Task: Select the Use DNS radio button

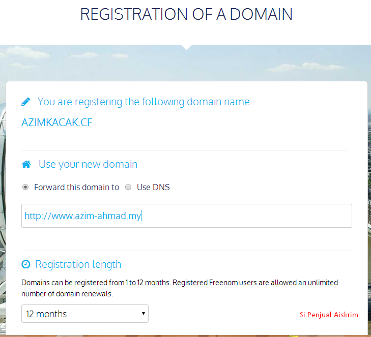Action: [x=128, y=187]
